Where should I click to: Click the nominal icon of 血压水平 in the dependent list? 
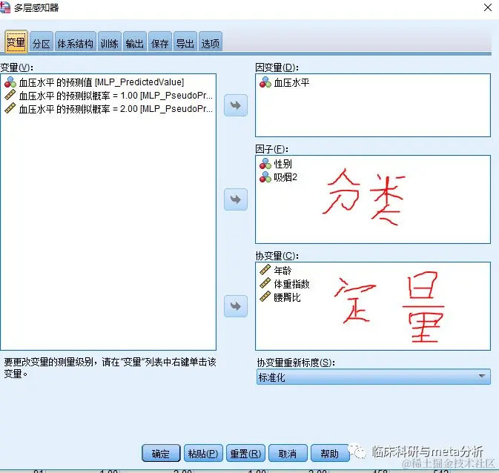tap(265, 82)
